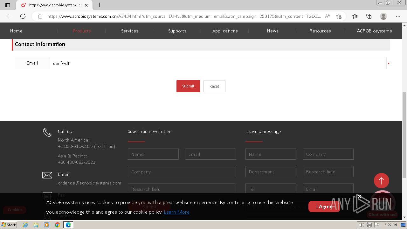Screen dimensions: 407x229
Task: Open the Supports menu
Action: (x=177, y=31)
